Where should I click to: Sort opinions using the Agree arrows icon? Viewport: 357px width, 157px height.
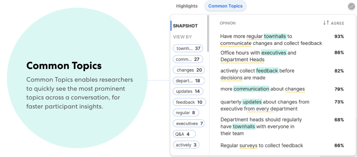326,23
